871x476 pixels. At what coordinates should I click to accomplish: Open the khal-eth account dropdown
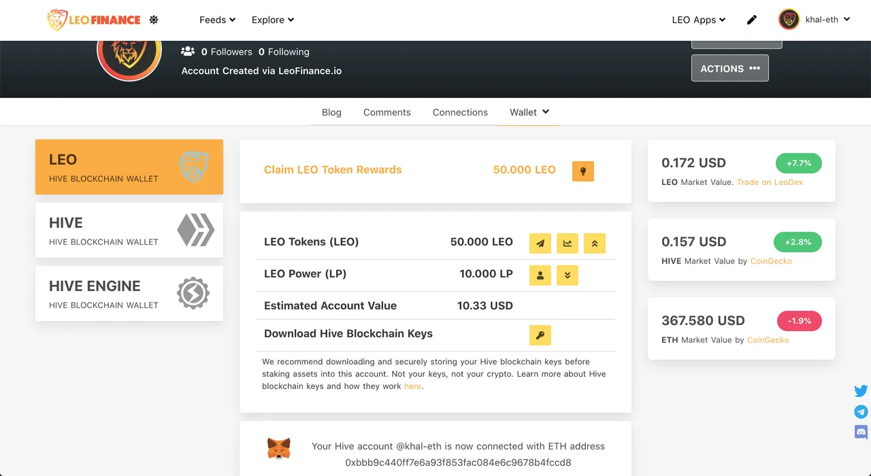click(x=828, y=20)
